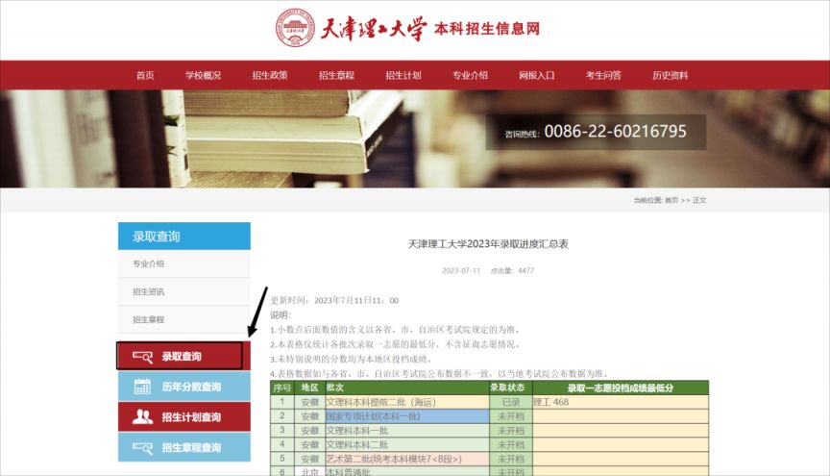Click the cell 艺术第二批(统考本科模块7<B段>)
Image resolution: width=830 pixels, height=476 pixels.
click(406, 459)
